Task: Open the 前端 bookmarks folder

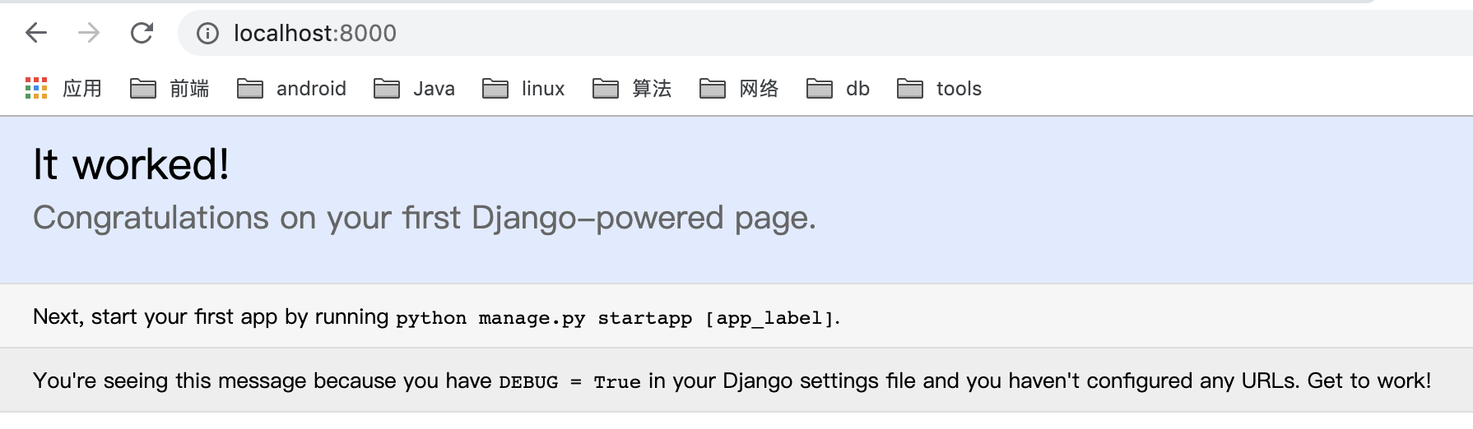Action: (x=170, y=88)
